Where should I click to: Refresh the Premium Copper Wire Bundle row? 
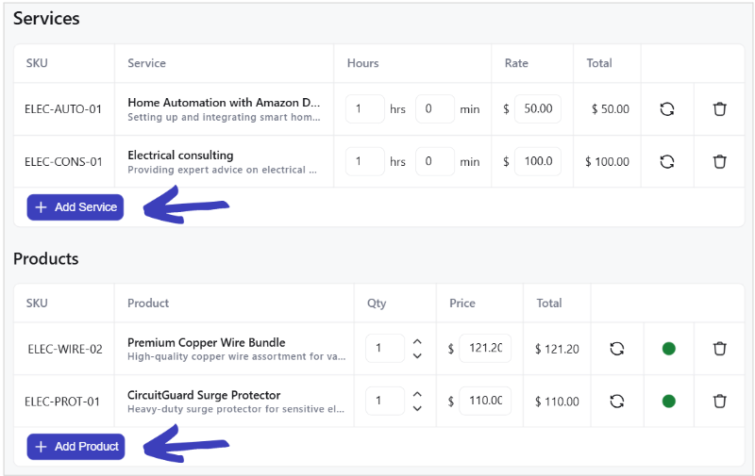point(617,349)
